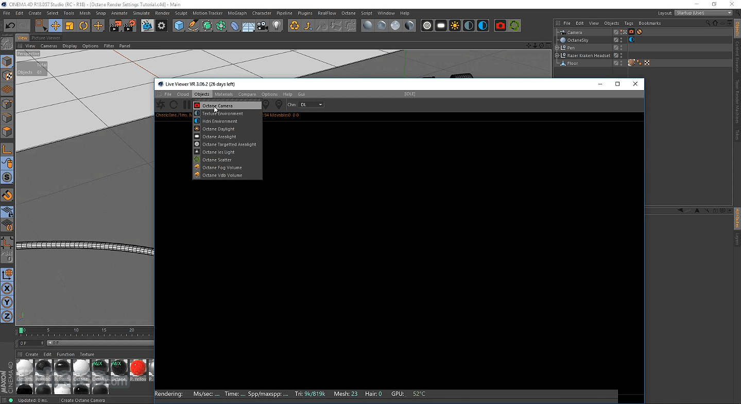The height and width of the screenshot is (404, 741).
Task: Toggle Camera object visibility dots
Action: pyautogui.click(x=621, y=32)
